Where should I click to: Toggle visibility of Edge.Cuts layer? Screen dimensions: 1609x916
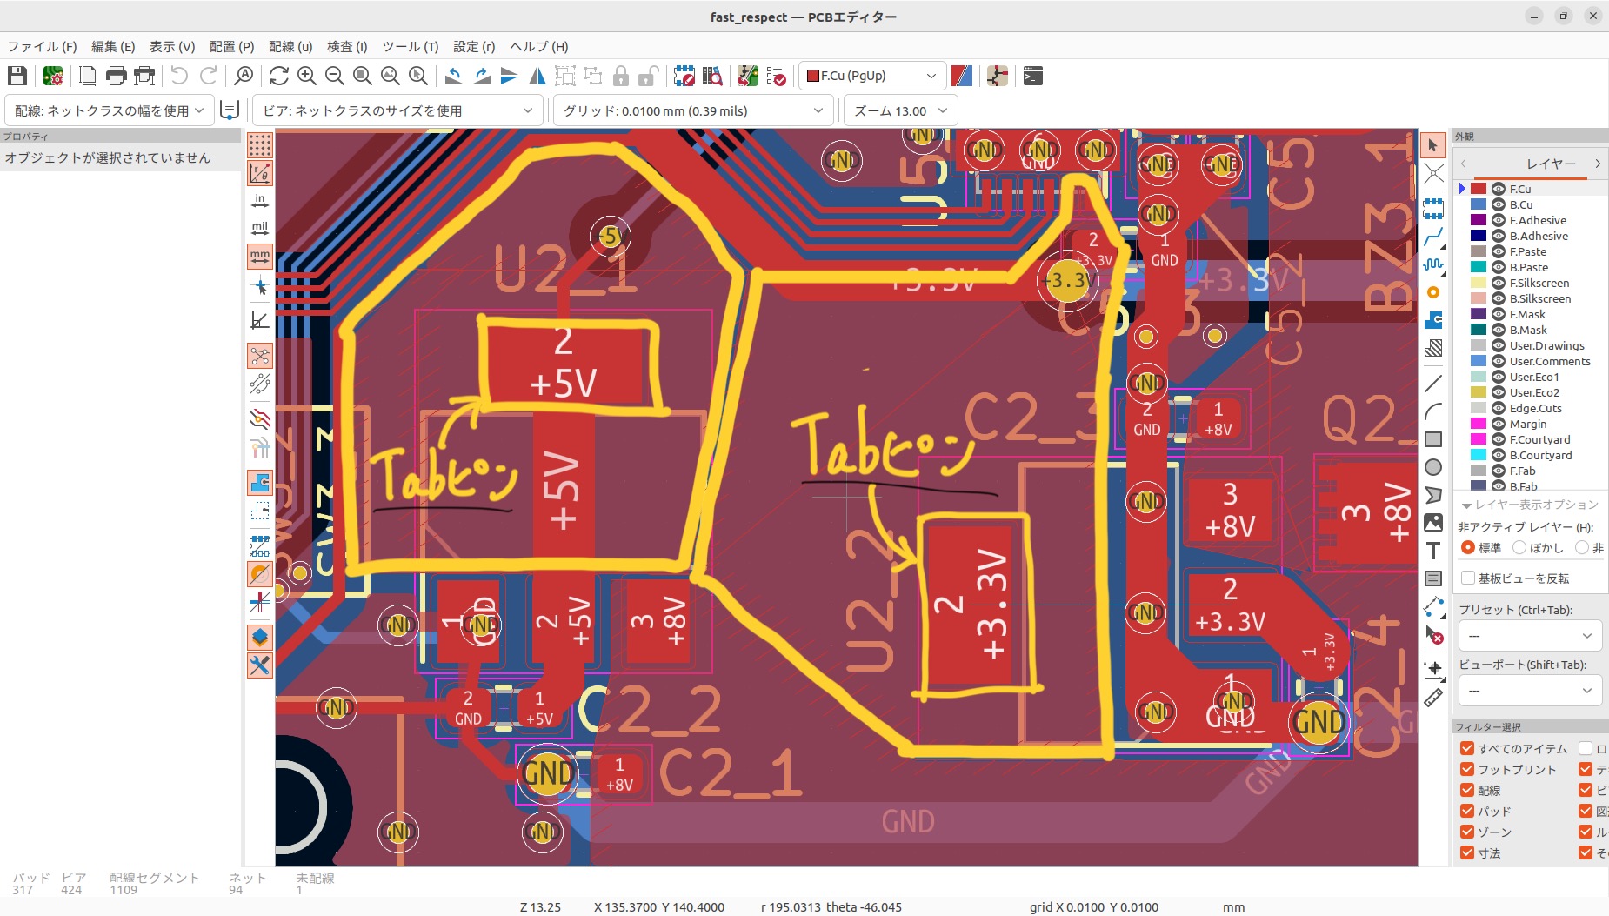tap(1499, 408)
